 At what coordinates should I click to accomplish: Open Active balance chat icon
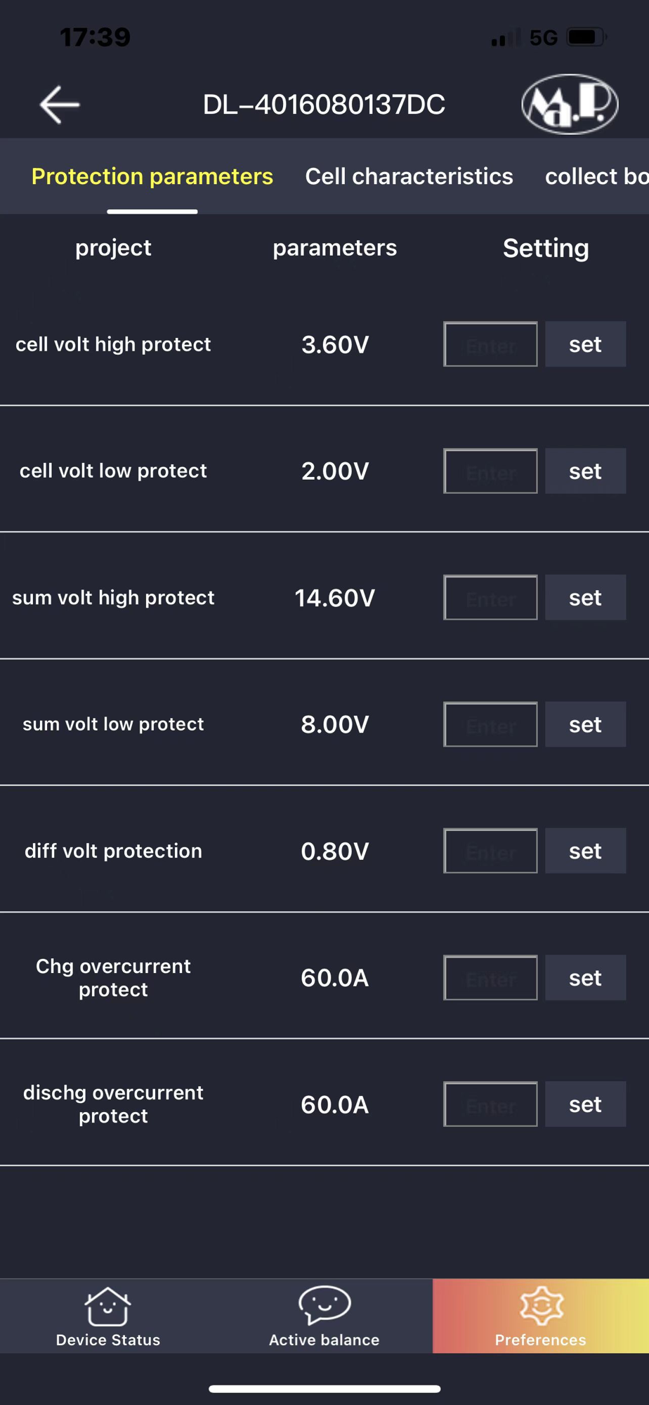[x=324, y=1305]
